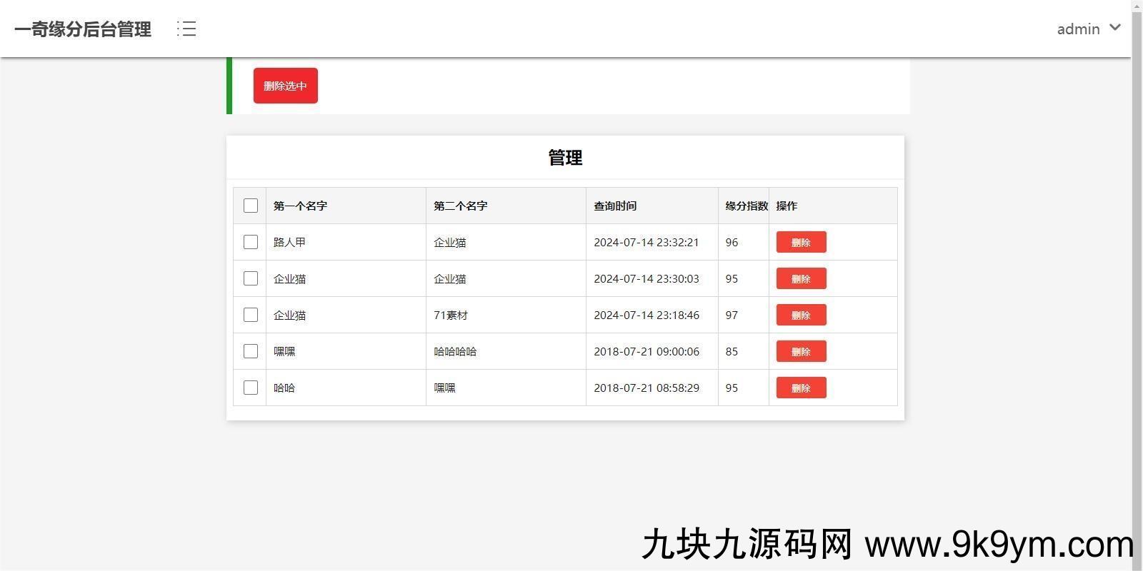Tick the select-all checkbox in table header

pyautogui.click(x=251, y=206)
